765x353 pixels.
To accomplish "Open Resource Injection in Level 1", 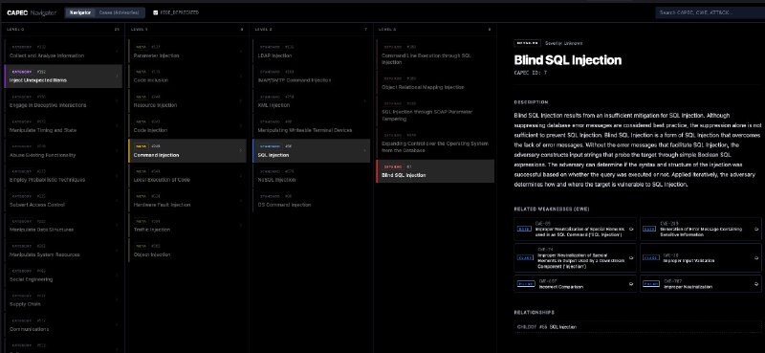I will (x=186, y=101).
